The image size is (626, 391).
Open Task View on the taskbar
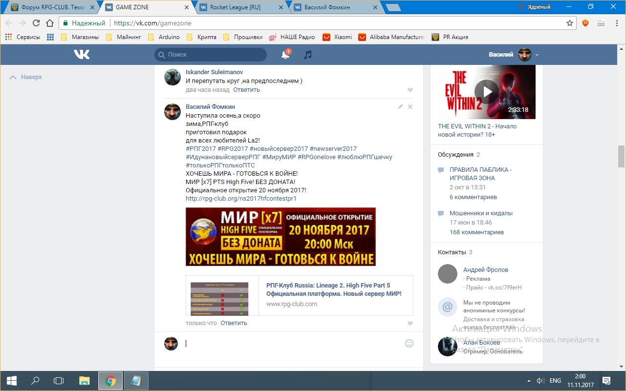(x=59, y=381)
